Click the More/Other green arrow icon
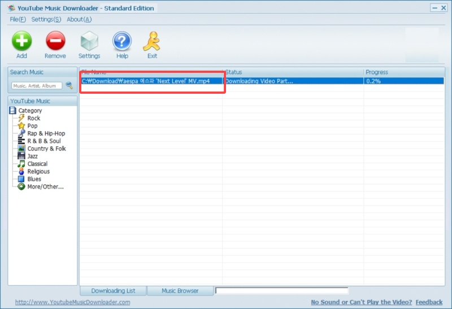452x309 pixels. click(21, 186)
